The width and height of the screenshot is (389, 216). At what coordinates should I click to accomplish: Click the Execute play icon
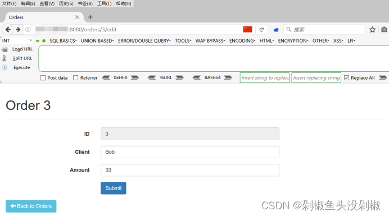tap(4, 67)
